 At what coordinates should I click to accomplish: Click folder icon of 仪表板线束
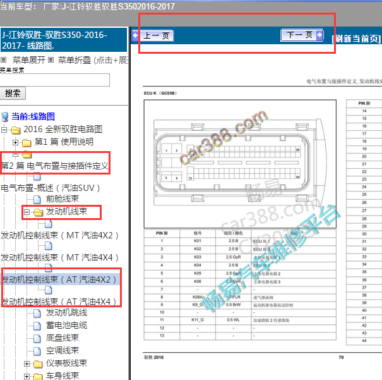click(x=38, y=364)
